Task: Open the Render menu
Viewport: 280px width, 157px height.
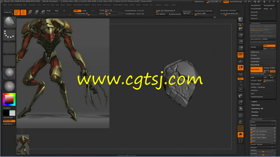Action: pyautogui.click(x=126, y=5)
